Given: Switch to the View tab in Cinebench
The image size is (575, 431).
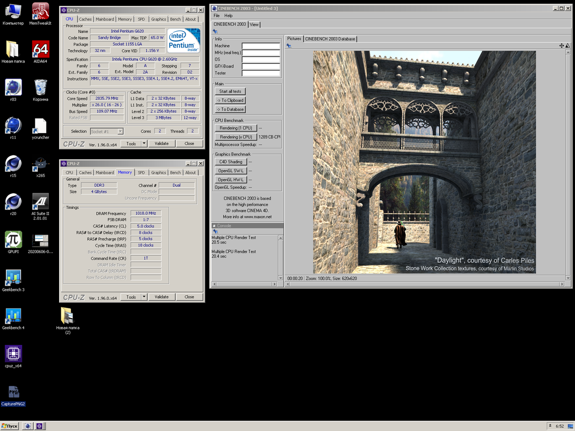Looking at the screenshot, I should 254,25.
